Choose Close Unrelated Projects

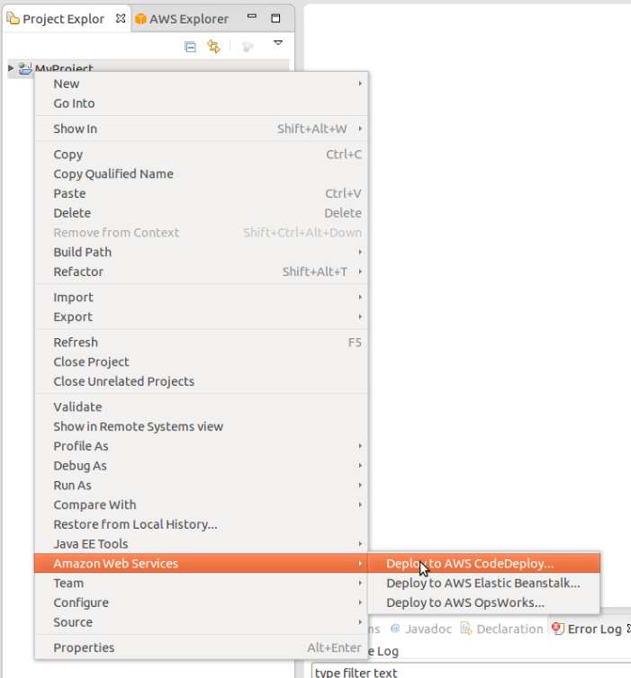tap(202, 381)
